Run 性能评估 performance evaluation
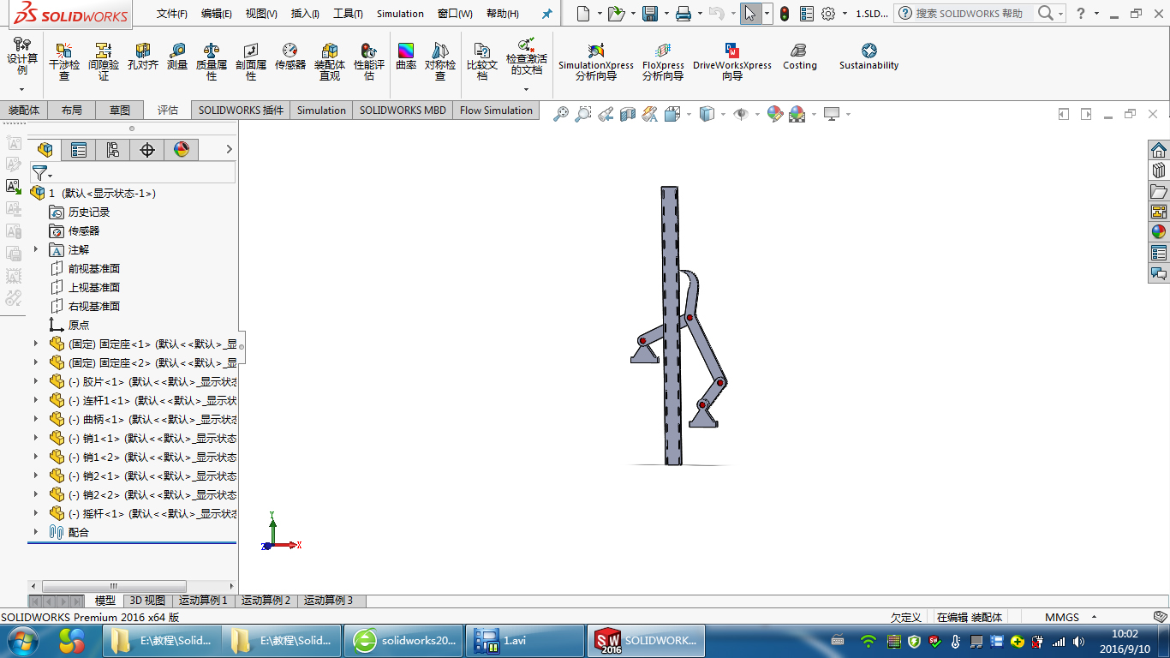The image size is (1170, 658). pos(369,62)
